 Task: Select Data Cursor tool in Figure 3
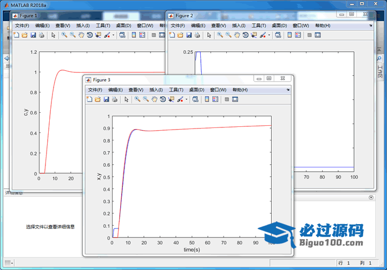click(x=171, y=99)
